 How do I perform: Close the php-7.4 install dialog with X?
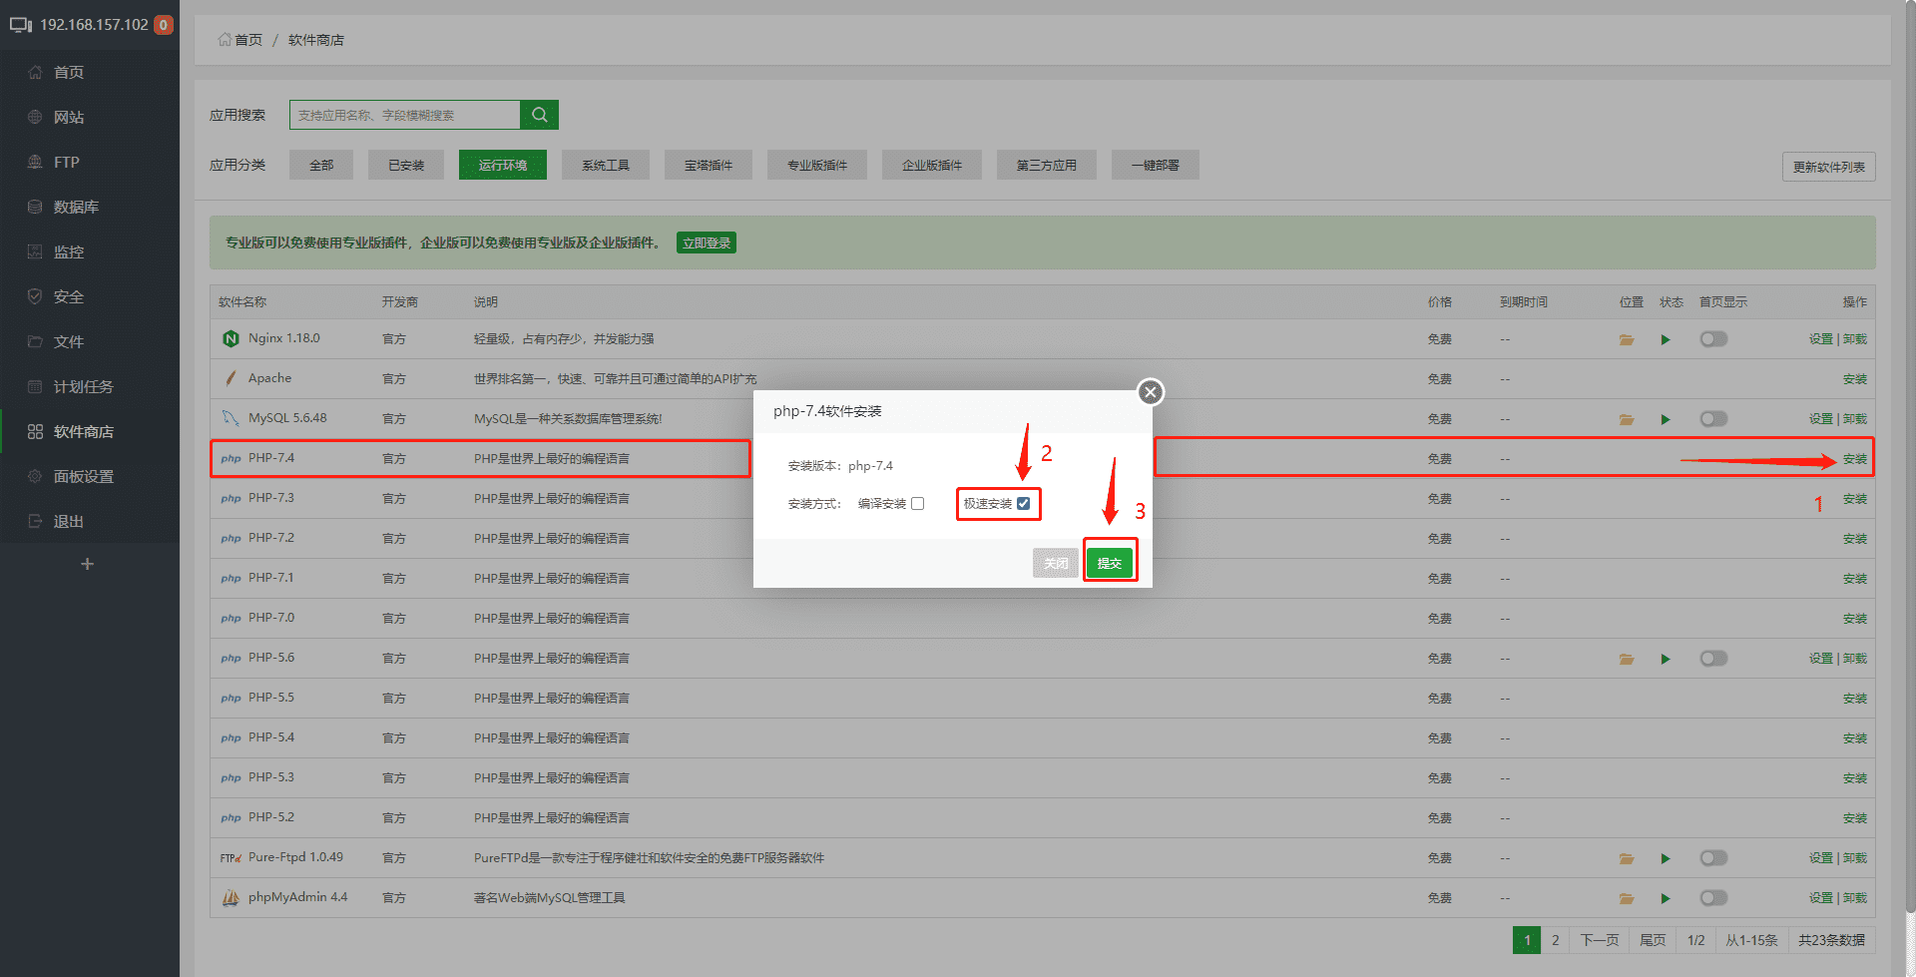tap(1150, 392)
